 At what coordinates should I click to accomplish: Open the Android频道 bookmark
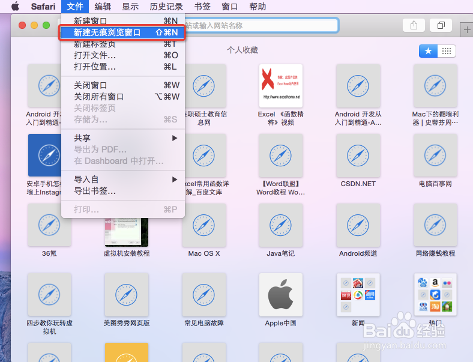358,225
